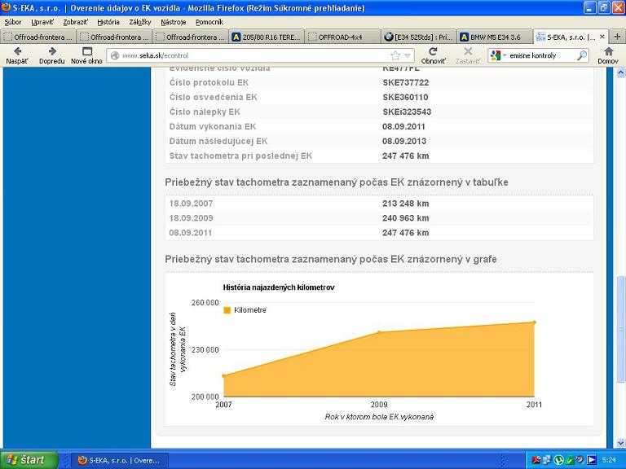
Task: Click the scrollbar up arrow
Action: tap(621, 72)
